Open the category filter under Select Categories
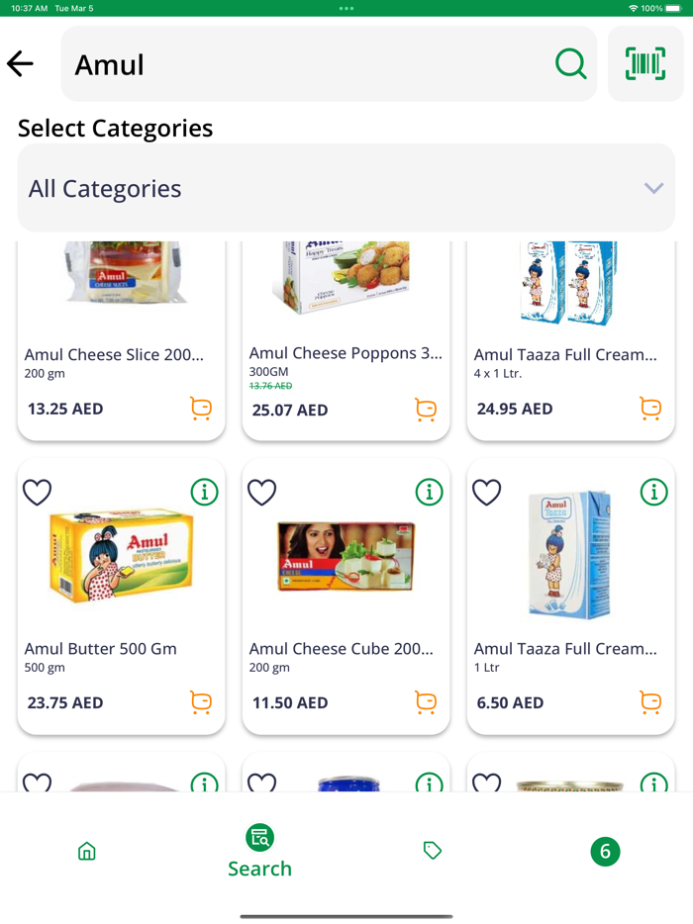 point(346,188)
